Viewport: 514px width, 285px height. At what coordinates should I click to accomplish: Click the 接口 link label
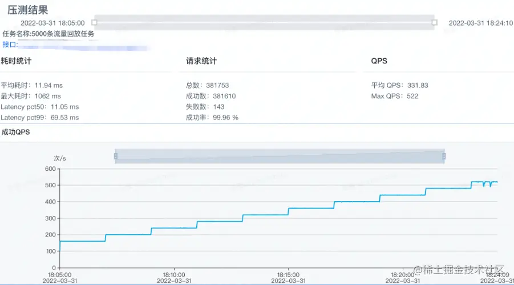[10, 45]
